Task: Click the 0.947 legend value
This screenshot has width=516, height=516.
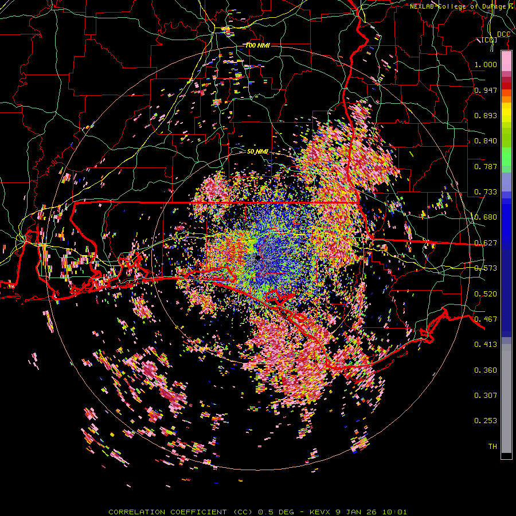Action: click(x=486, y=90)
